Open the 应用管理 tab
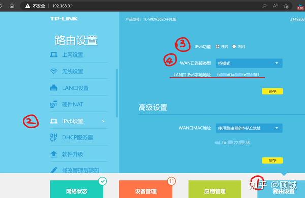305x198 pixels. coord(215,189)
